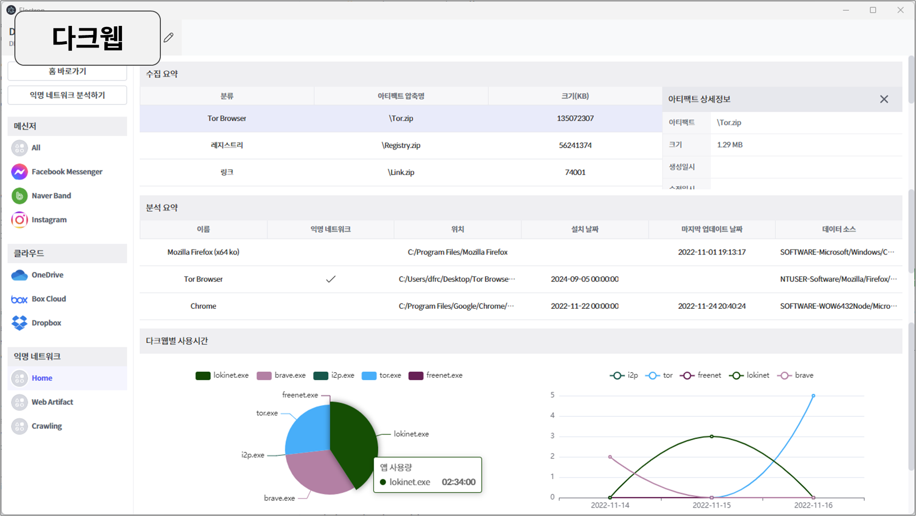Open the Naver Band messenger icon
The height and width of the screenshot is (516, 916).
point(19,196)
